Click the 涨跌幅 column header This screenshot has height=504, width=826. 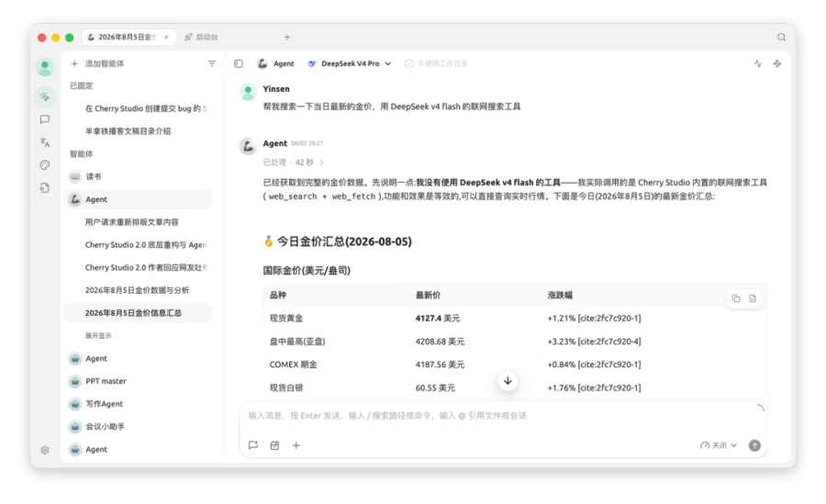(560, 296)
